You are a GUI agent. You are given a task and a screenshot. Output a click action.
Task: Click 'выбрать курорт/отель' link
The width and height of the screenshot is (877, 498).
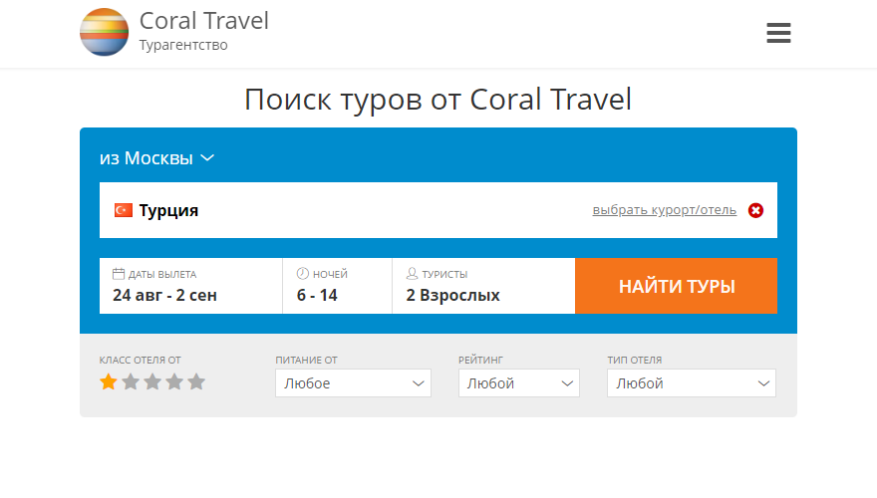point(664,210)
